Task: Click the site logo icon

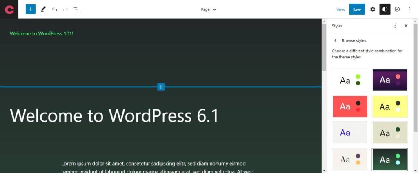Action: coord(9,9)
